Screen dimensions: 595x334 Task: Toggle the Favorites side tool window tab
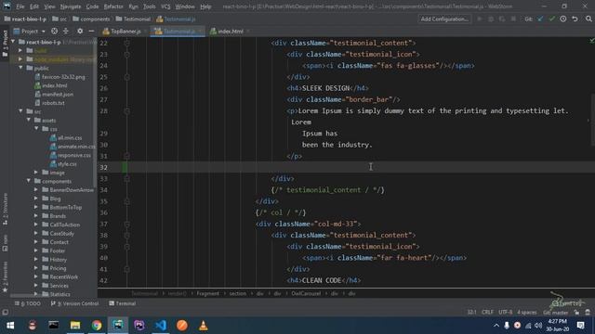(x=5, y=277)
